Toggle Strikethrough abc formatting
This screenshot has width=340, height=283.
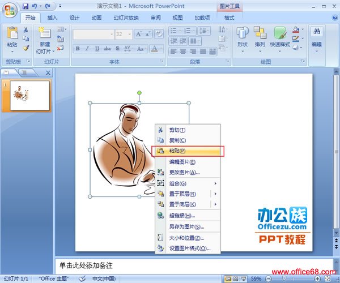[107, 49]
